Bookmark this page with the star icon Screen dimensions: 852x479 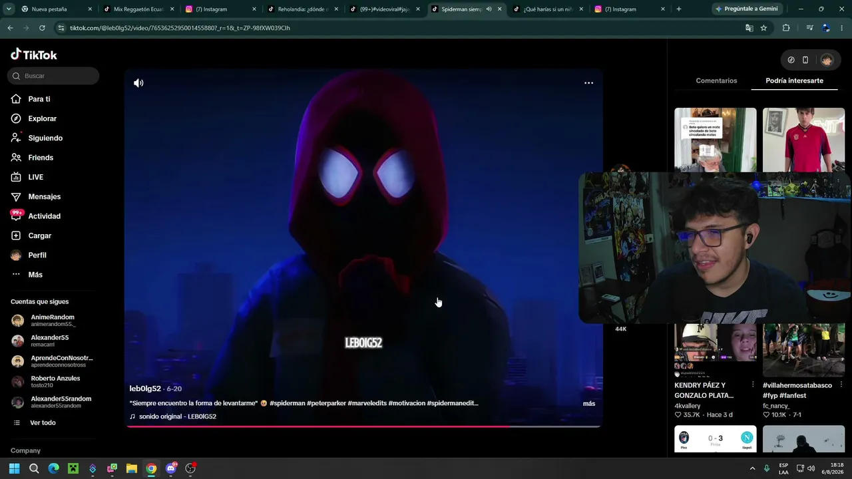pyautogui.click(x=763, y=28)
